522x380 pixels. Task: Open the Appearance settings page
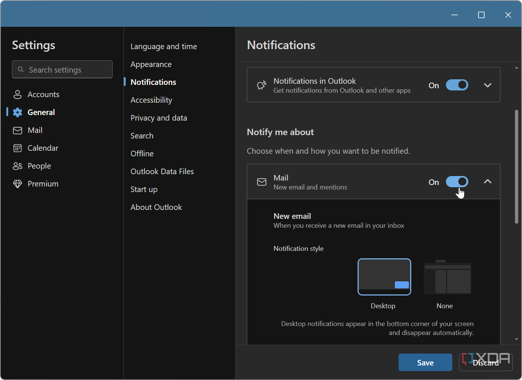(151, 64)
